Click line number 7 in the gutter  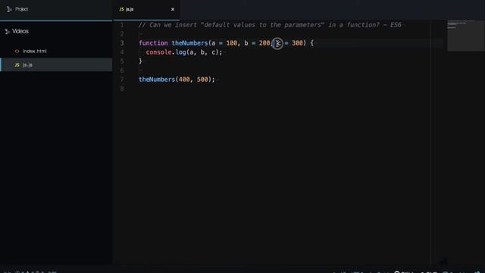pyautogui.click(x=122, y=80)
